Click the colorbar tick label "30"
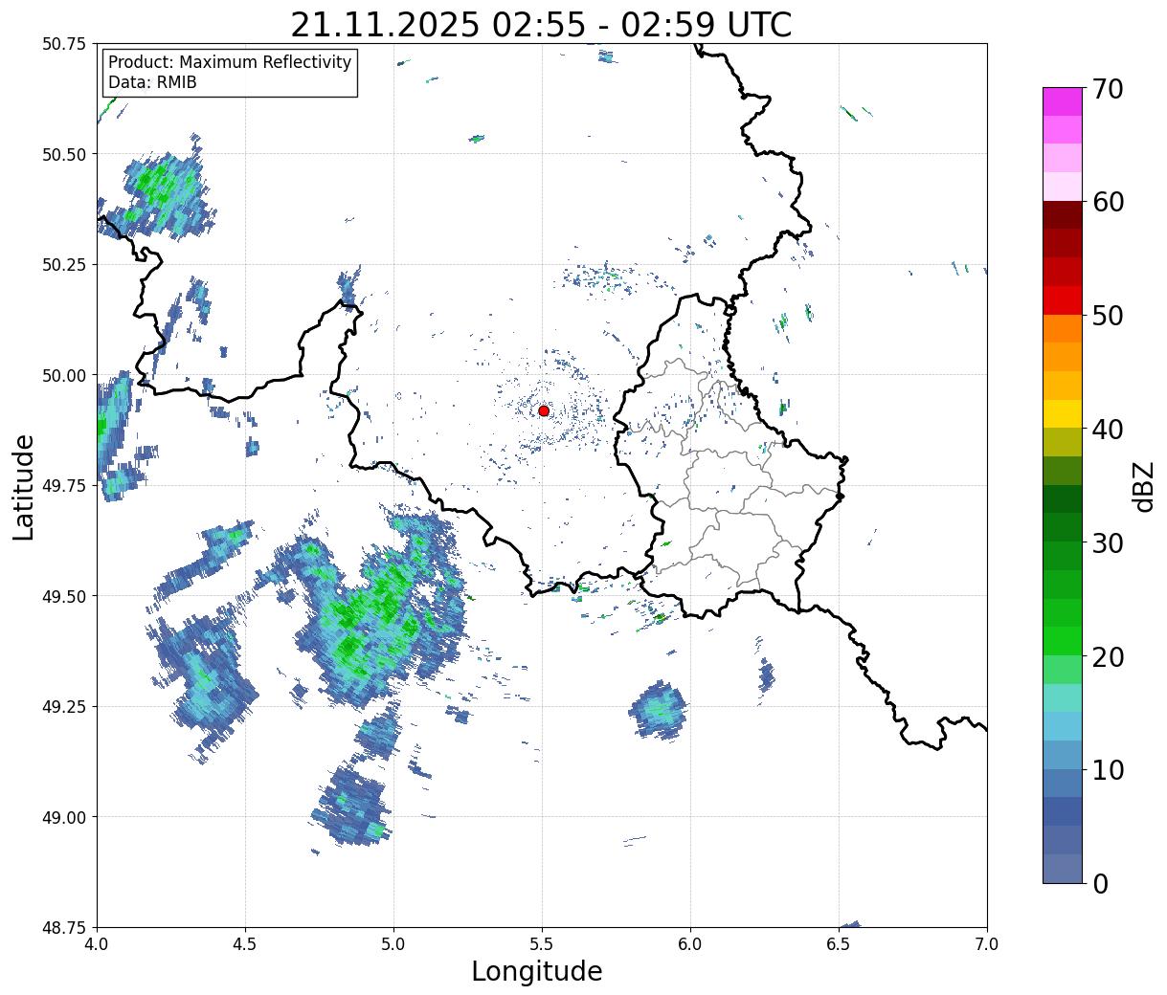Image resolution: width=1167 pixels, height=995 pixels. (x=1107, y=543)
